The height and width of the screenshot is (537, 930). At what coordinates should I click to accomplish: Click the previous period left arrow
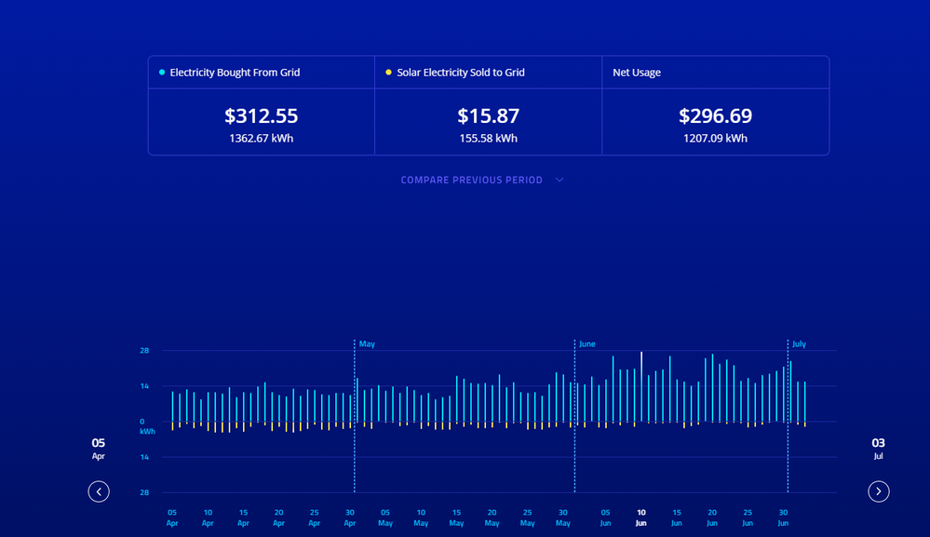tap(99, 491)
